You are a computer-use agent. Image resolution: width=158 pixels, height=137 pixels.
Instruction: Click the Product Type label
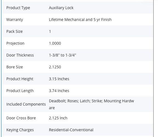tap(18, 8)
